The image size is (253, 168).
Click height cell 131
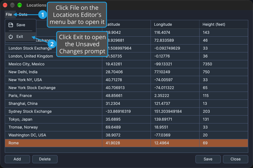point(224,119)
